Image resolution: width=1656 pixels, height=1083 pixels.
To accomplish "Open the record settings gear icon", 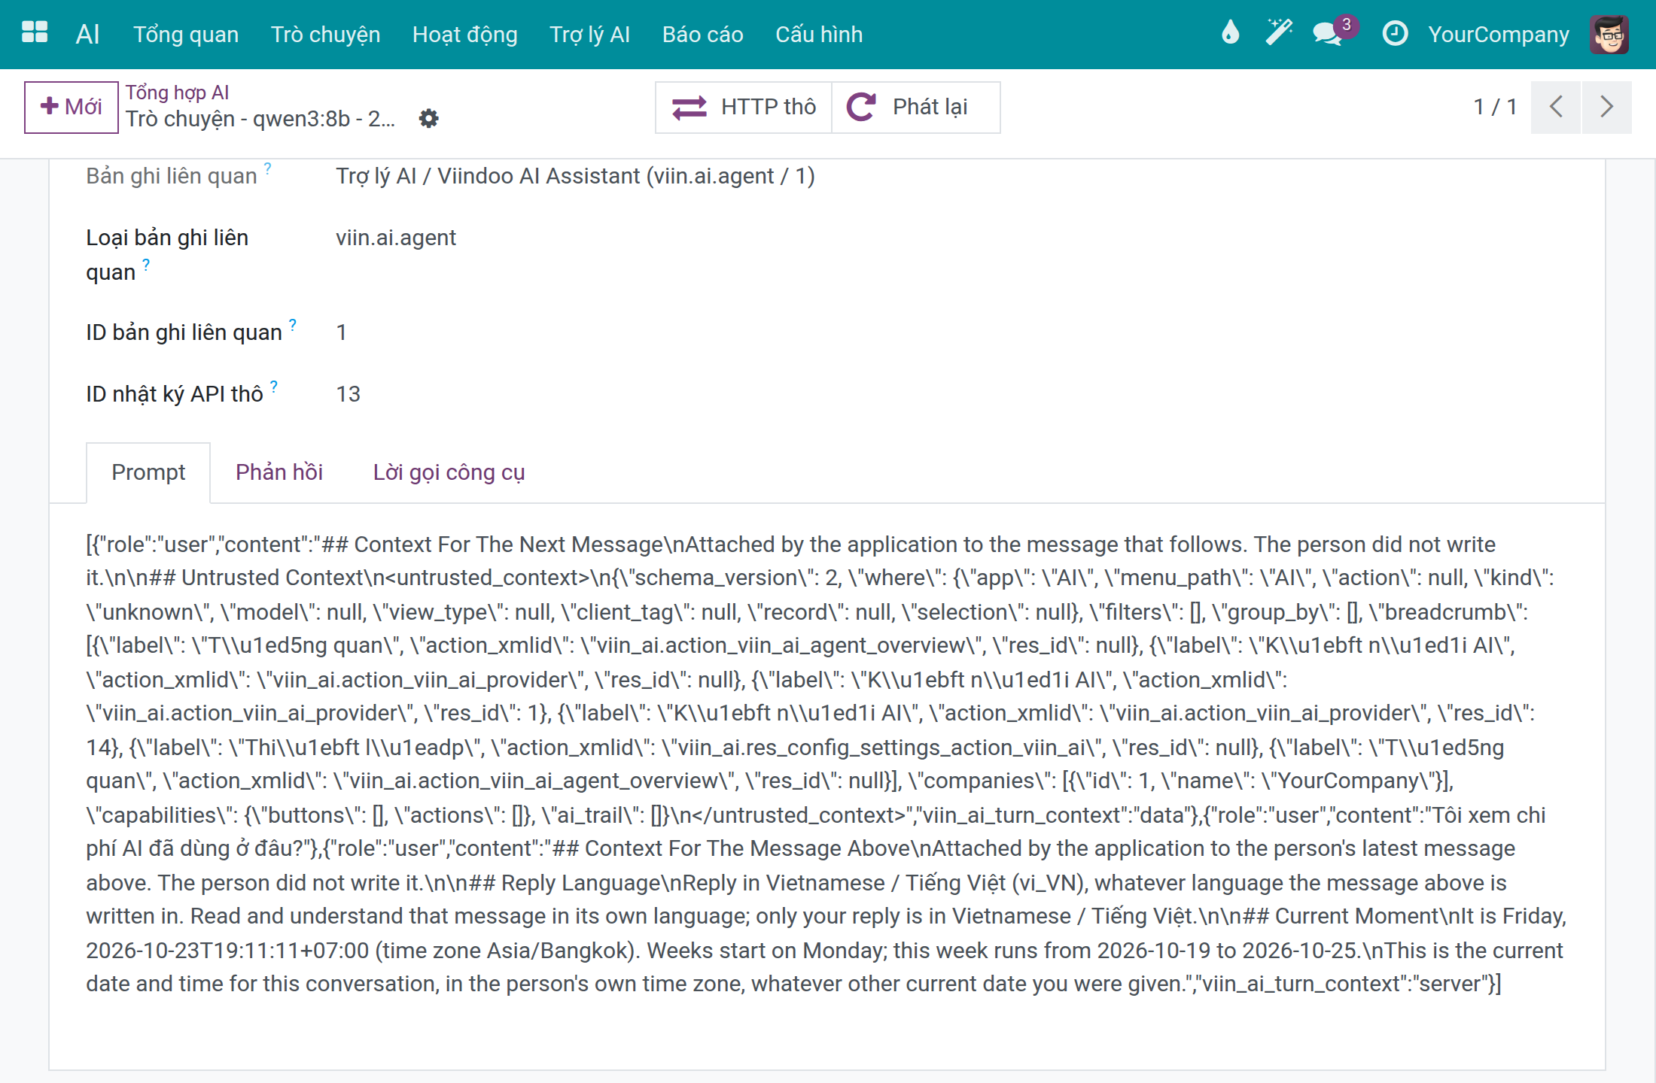I will [428, 118].
